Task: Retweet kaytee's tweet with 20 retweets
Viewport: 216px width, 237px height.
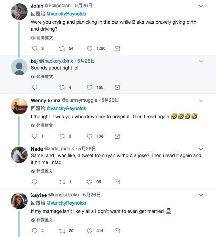Action: point(62,230)
